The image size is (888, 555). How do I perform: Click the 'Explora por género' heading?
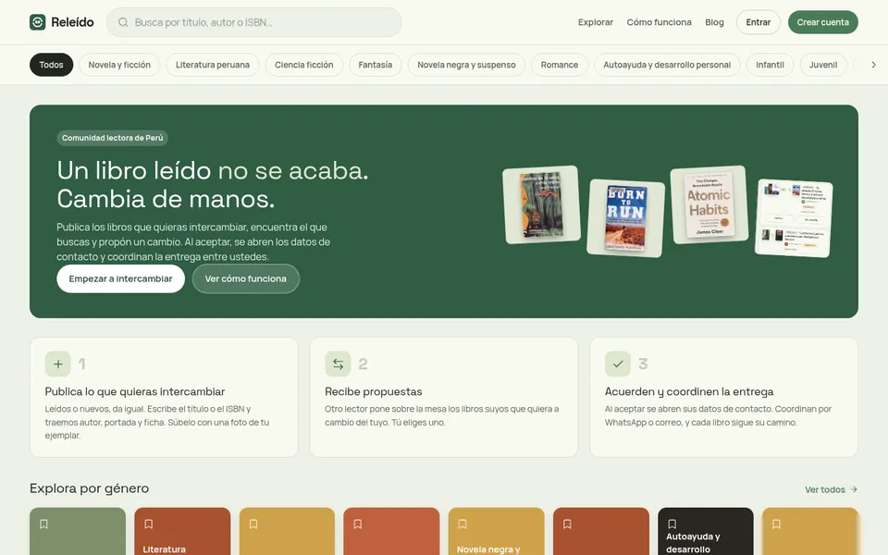(89, 488)
